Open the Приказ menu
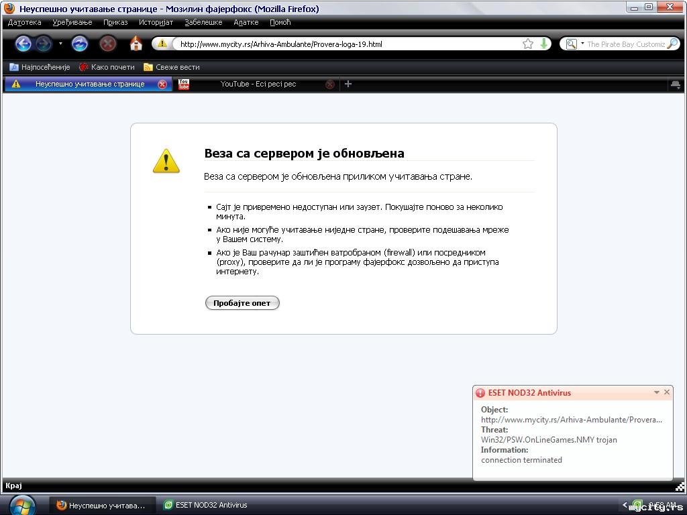Screen dimensions: 687x515 point(115,22)
